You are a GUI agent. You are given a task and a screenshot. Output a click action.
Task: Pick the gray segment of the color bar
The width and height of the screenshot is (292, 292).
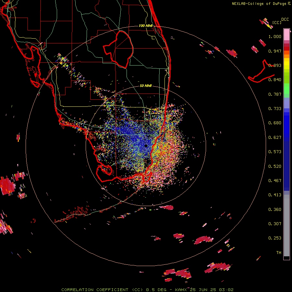pyautogui.click(x=286, y=225)
